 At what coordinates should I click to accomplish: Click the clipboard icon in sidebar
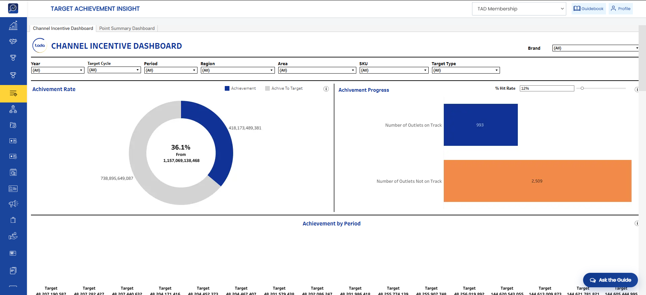point(13,220)
